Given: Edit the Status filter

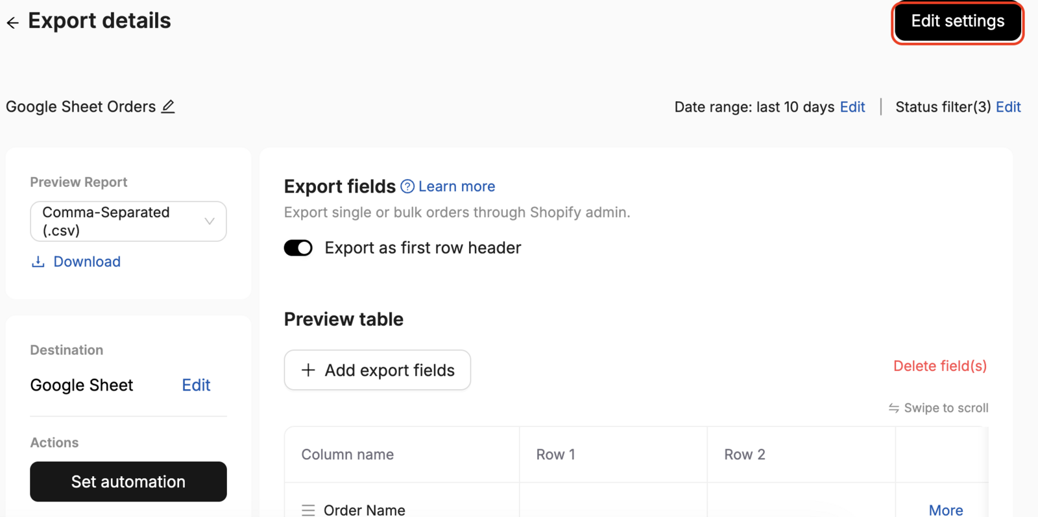Looking at the screenshot, I should [x=1008, y=107].
